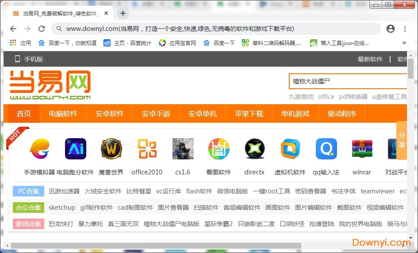
Task: Select the 安卓软件 navigation tab
Action: [110, 114]
